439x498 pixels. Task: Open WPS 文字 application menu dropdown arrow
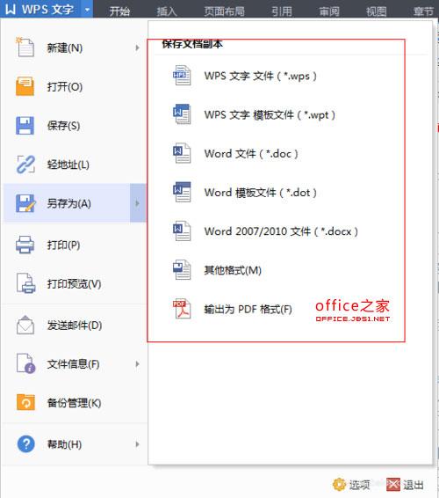coord(87,10)
